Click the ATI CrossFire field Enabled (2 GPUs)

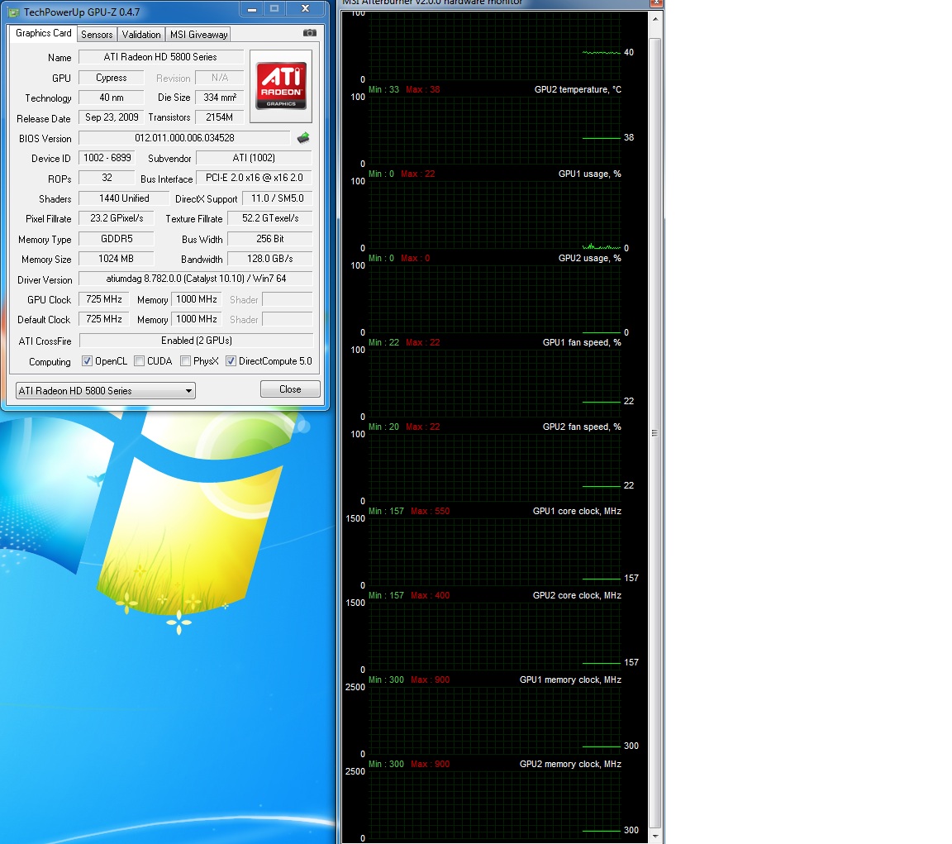[196, 341]
